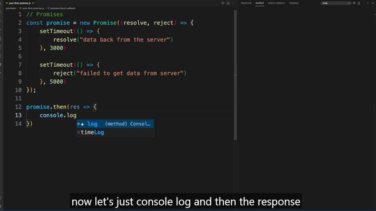Click the Clear Output list icon

click(354, 3)
